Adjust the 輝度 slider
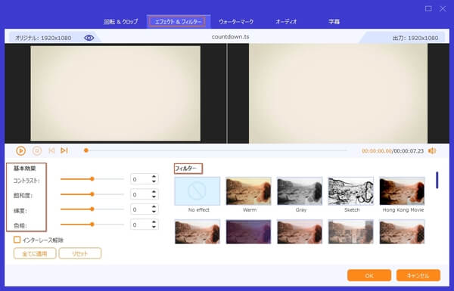This screenshot has height=291, width=454. [92, 209]
